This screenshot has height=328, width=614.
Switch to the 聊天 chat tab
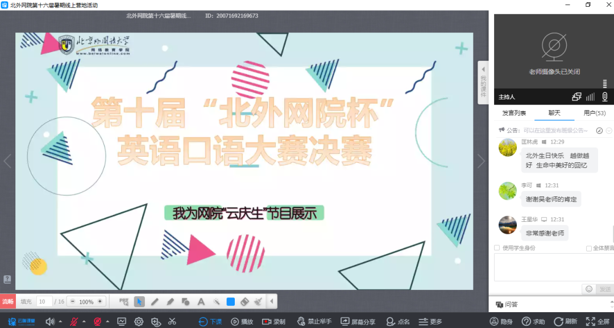554,113
